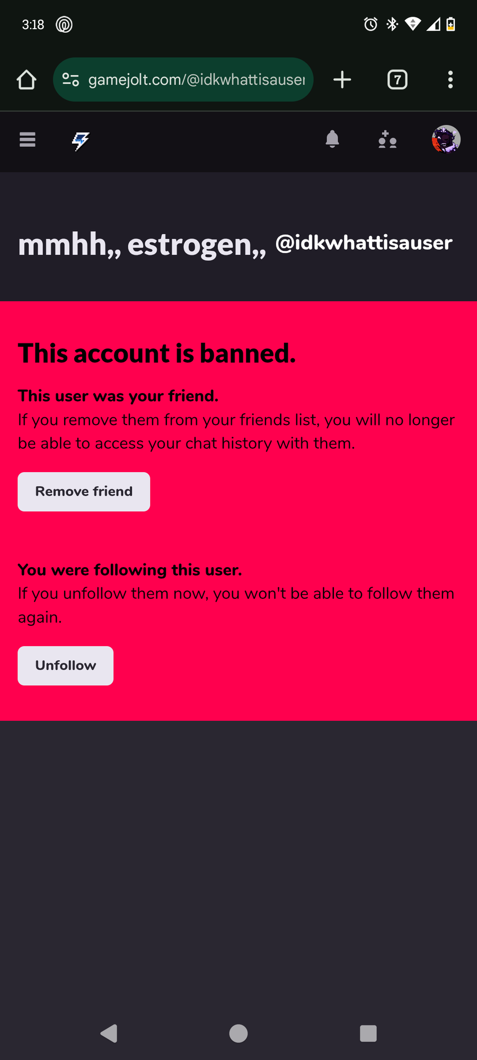Open the notifications bell
This screenshot has width=477, height=1060.
pyautogui.click(x=332, y=139)
